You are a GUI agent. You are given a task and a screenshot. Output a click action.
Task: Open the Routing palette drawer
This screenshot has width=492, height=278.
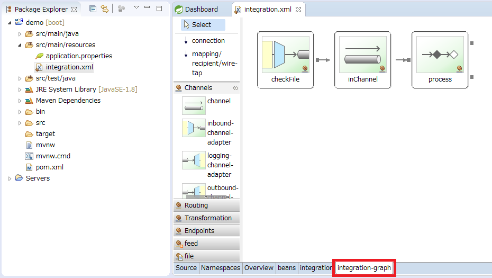(206, 205)
